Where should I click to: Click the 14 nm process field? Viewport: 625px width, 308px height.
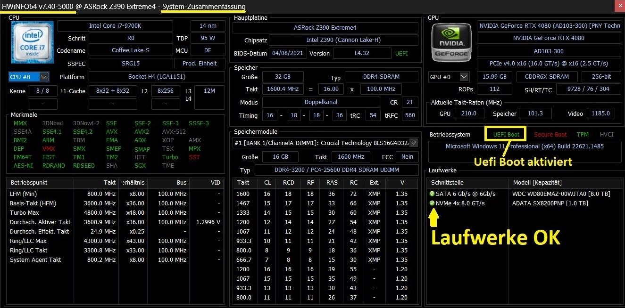point(208,26)
